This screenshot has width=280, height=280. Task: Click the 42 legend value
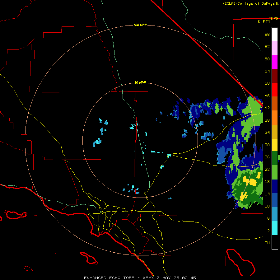pyautogui.click(x=267, y=108)
